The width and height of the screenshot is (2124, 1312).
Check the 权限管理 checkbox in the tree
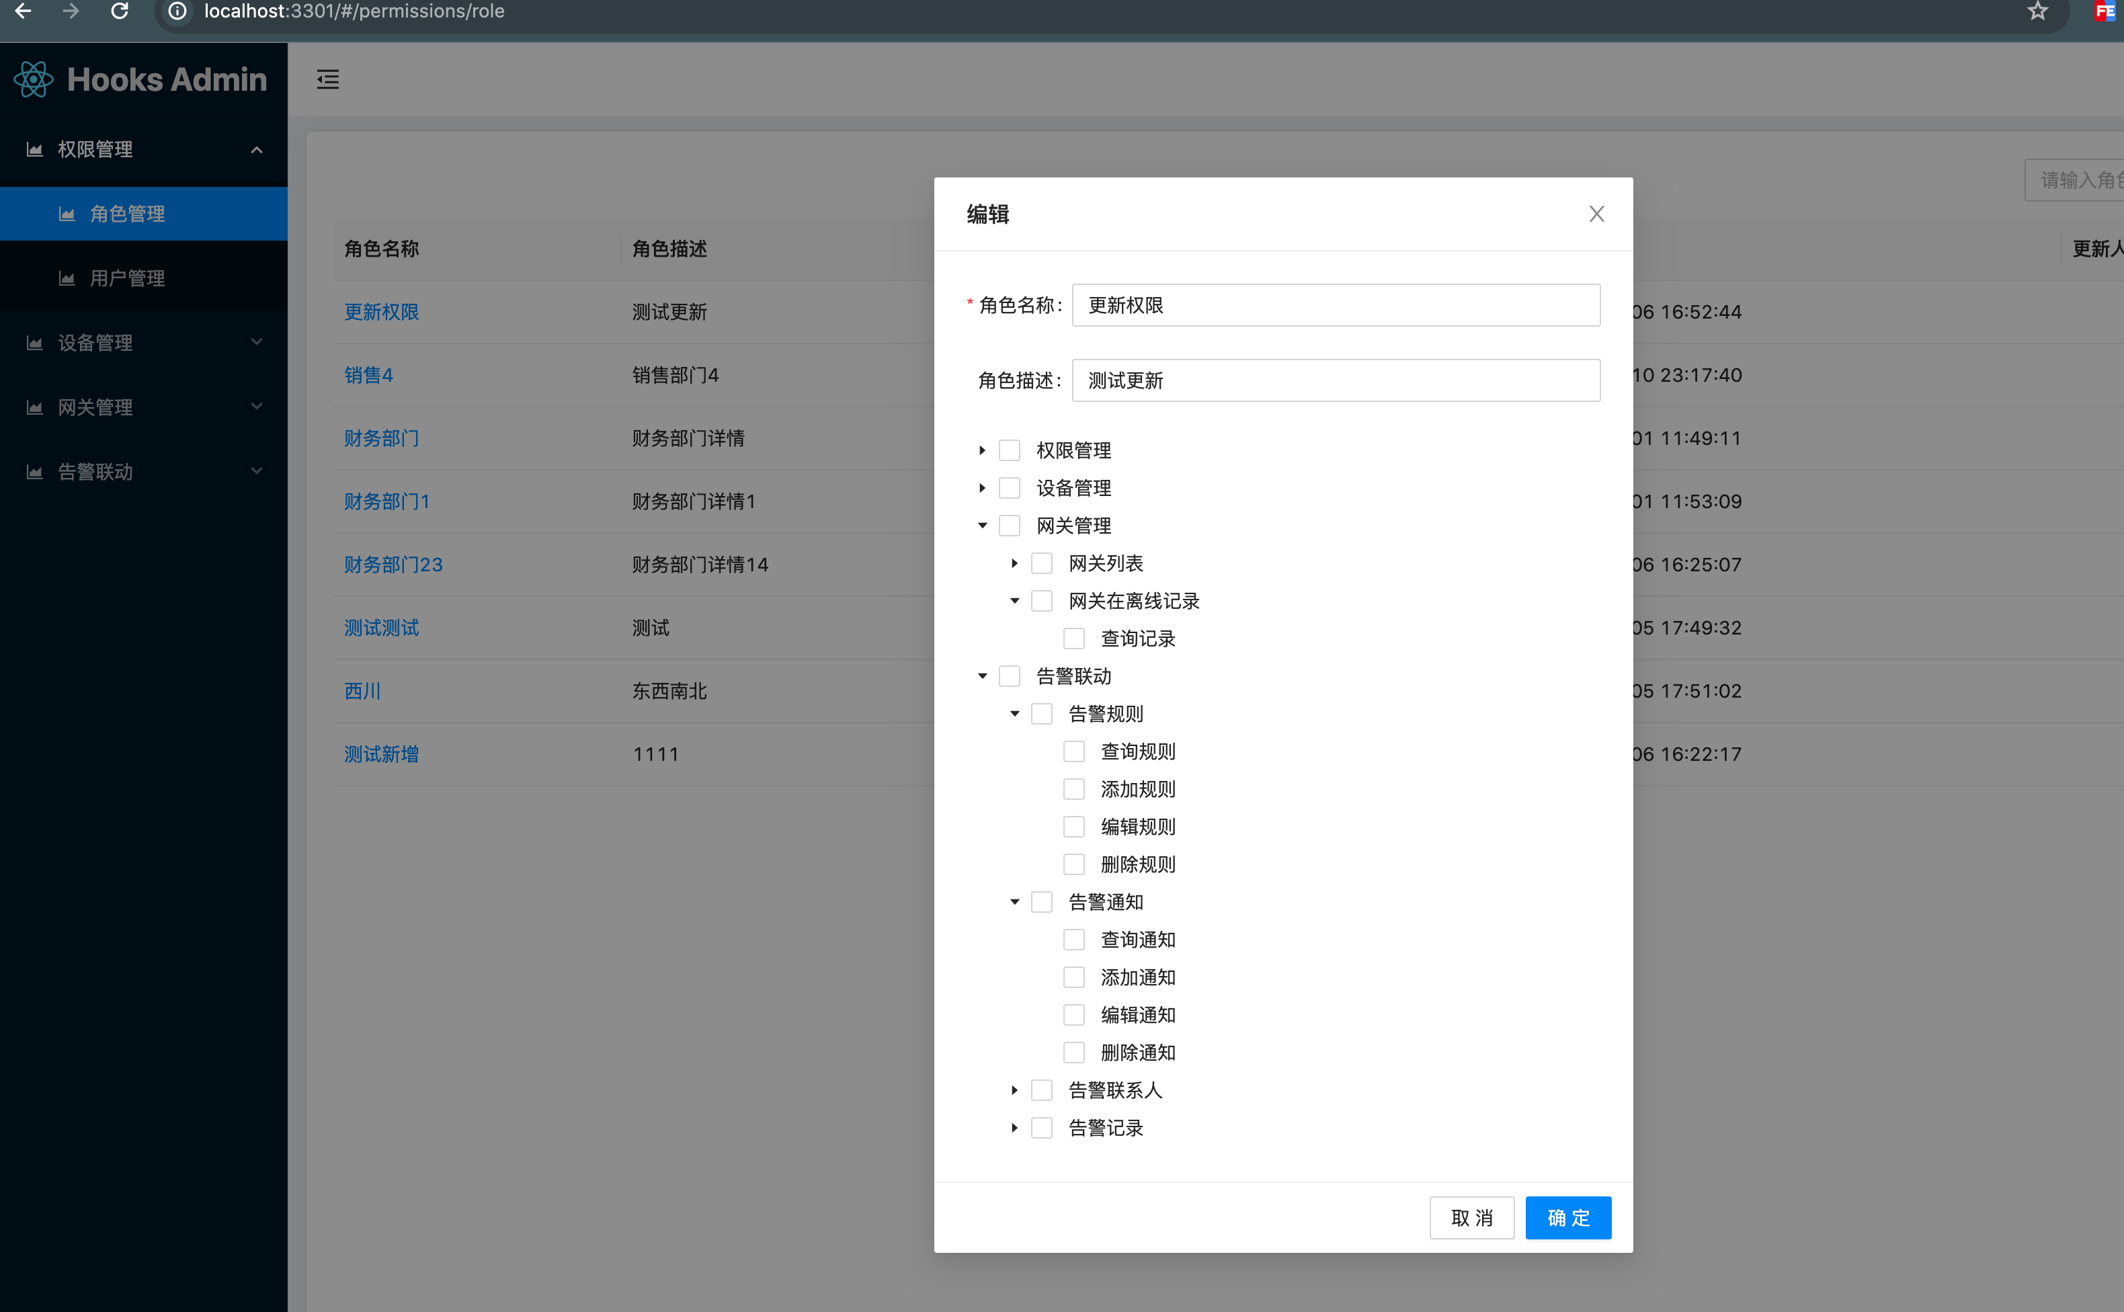(x=1009, y=450)
